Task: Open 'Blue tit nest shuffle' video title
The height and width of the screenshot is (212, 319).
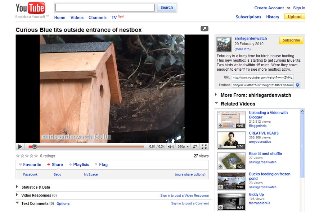Action: tap(265, 154)
